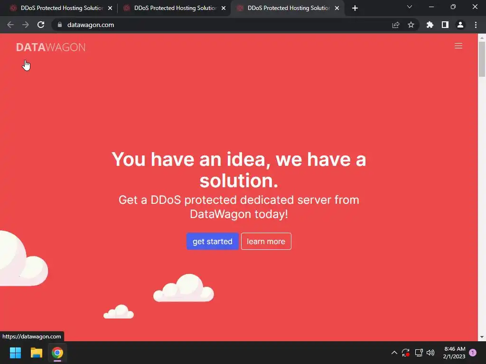This screenshot has width=486, height=364.
Task: Click the sync status tray icon
Action: click(x=406, y=353)
